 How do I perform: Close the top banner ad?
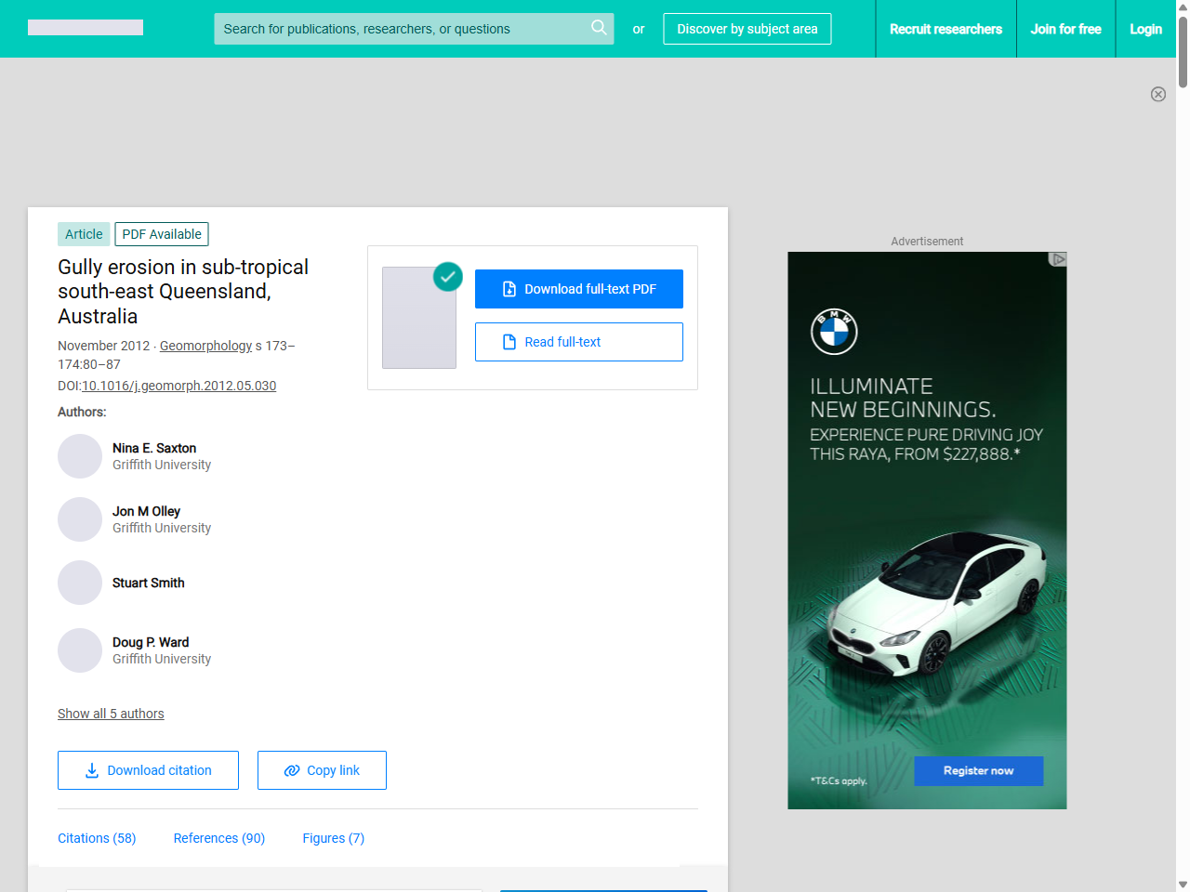(x=1157, y=94)
